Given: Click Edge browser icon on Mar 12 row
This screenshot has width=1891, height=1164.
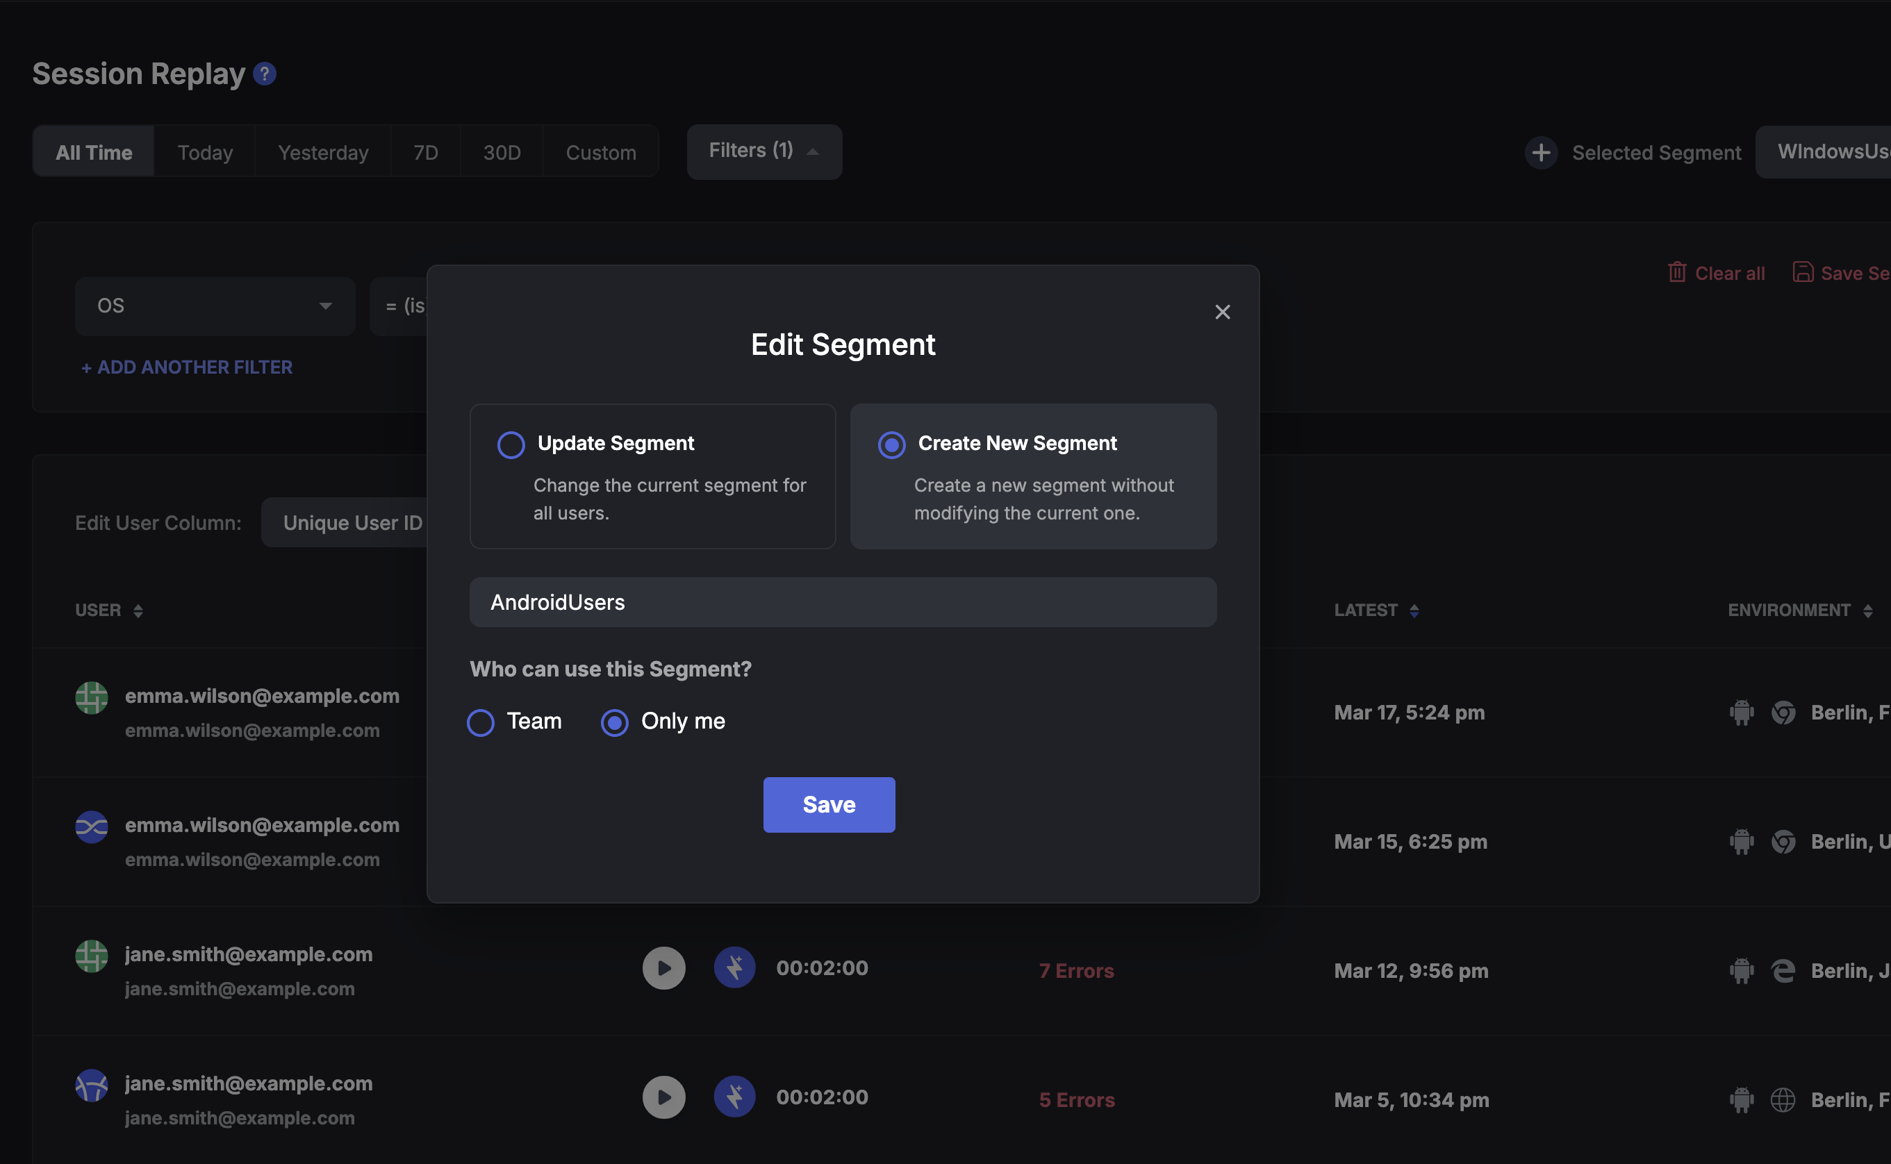Looking at the screenshot, I should pos(1783,971).
